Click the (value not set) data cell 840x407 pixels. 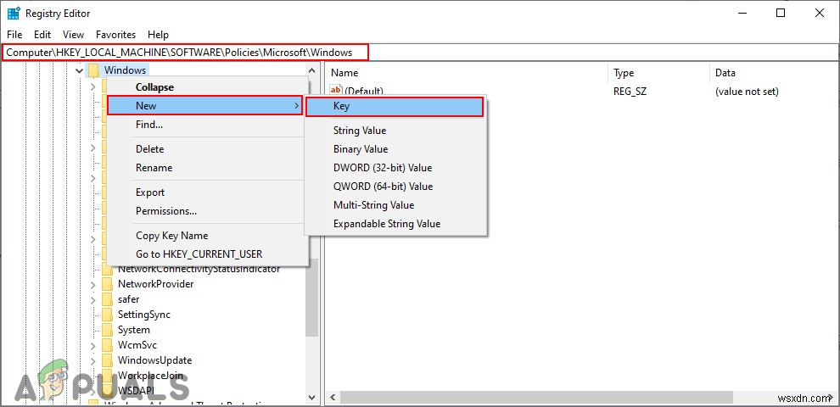[747, 92]
